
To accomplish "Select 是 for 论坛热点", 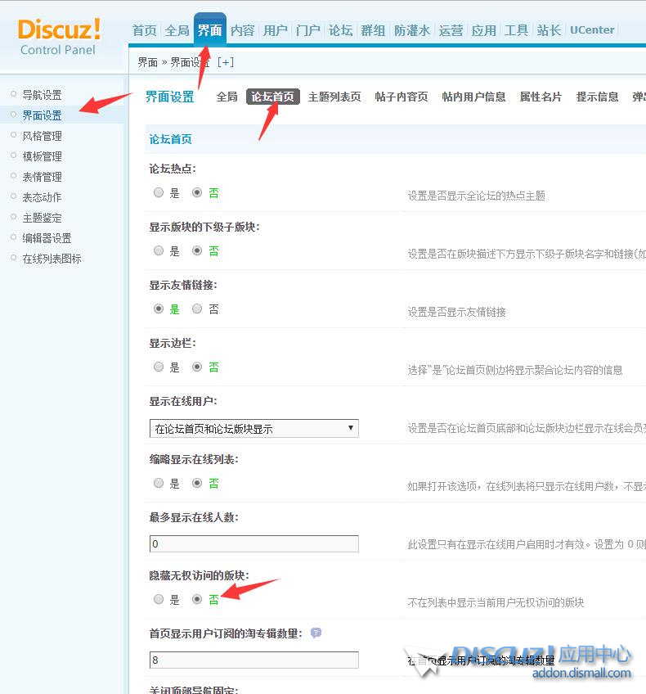I will 159,193.
